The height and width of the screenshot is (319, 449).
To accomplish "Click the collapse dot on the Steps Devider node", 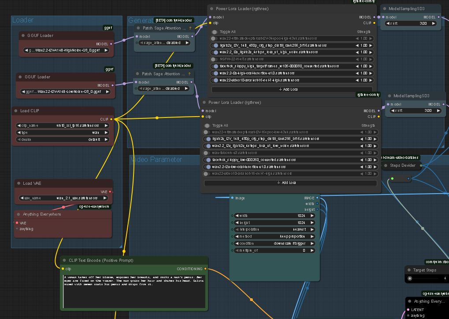I will [386, 165].
